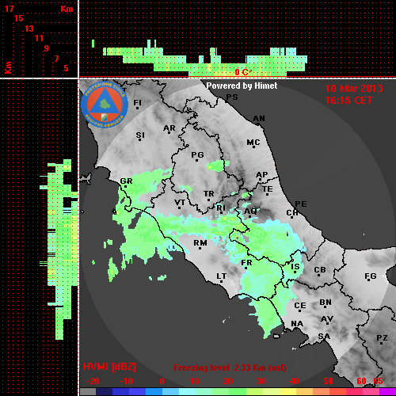Click the magenta segment of the color bar
This screenshot has height=396, width=396.
click(387, 391)
